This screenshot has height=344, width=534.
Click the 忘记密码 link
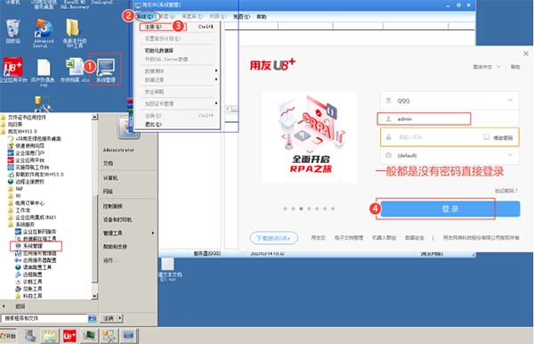click(506, 191)
